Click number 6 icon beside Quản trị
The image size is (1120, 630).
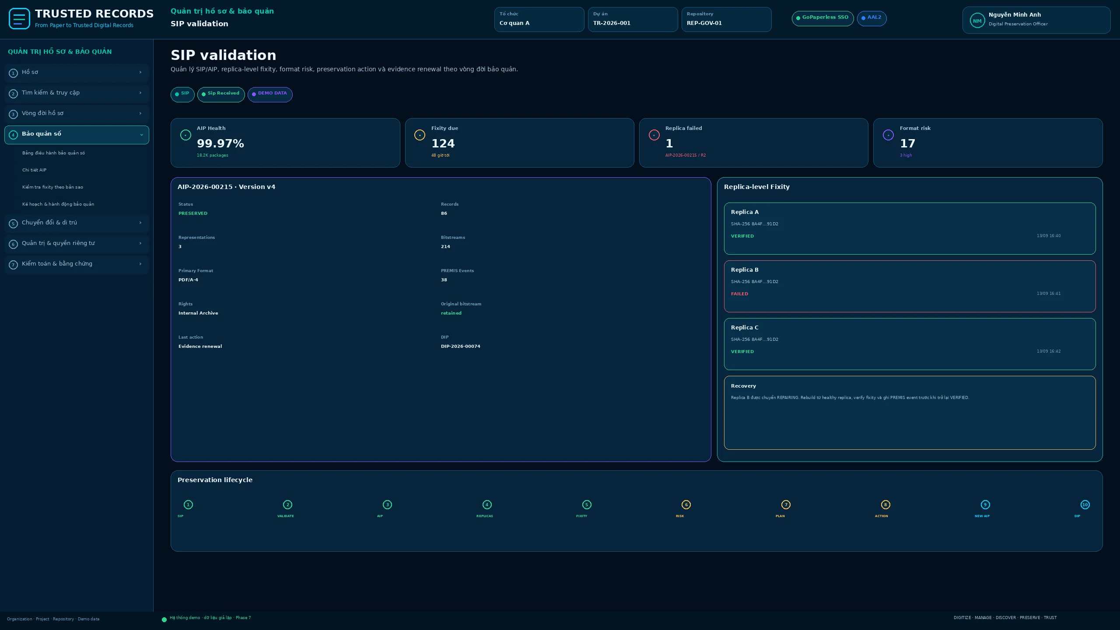[13, 244]
